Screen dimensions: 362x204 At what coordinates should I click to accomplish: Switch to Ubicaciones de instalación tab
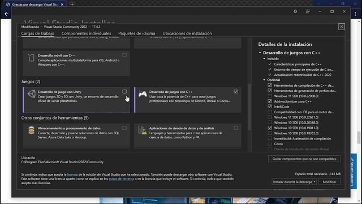187,33
